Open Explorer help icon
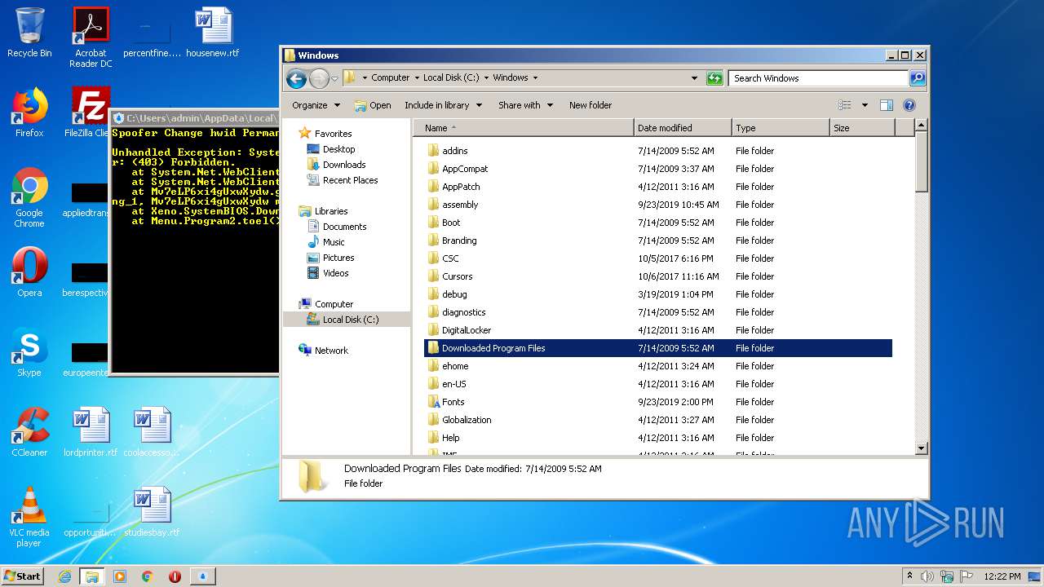Screen dimensions: 1044x587 click(x=909, y=105)
